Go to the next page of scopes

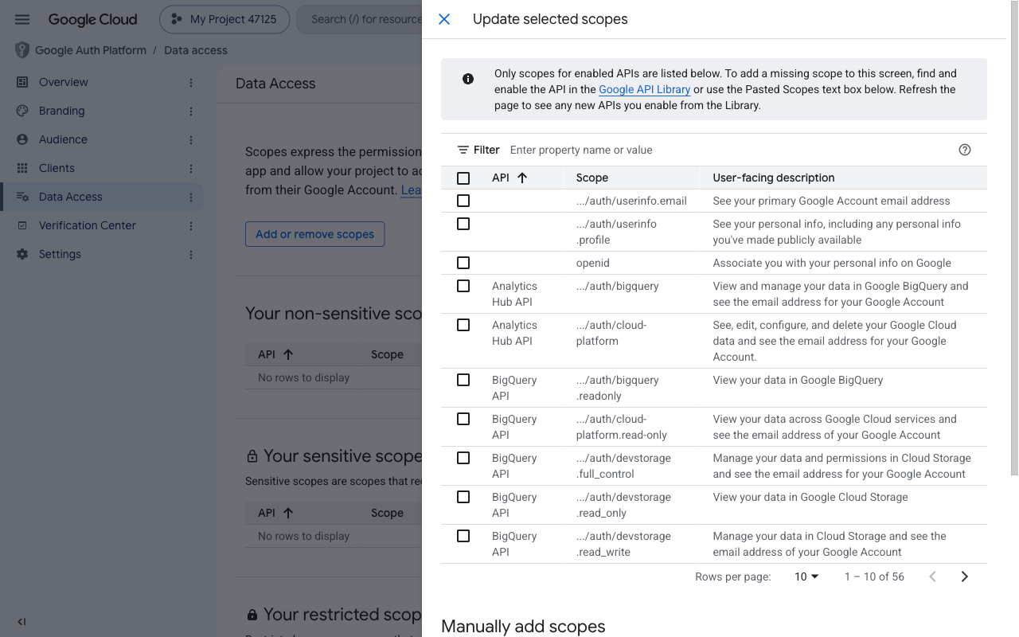pos(965,576)
